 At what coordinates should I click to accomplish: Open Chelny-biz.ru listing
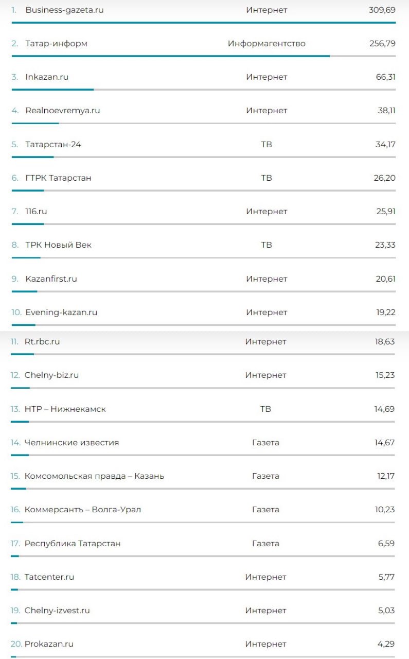pos(51,375)
